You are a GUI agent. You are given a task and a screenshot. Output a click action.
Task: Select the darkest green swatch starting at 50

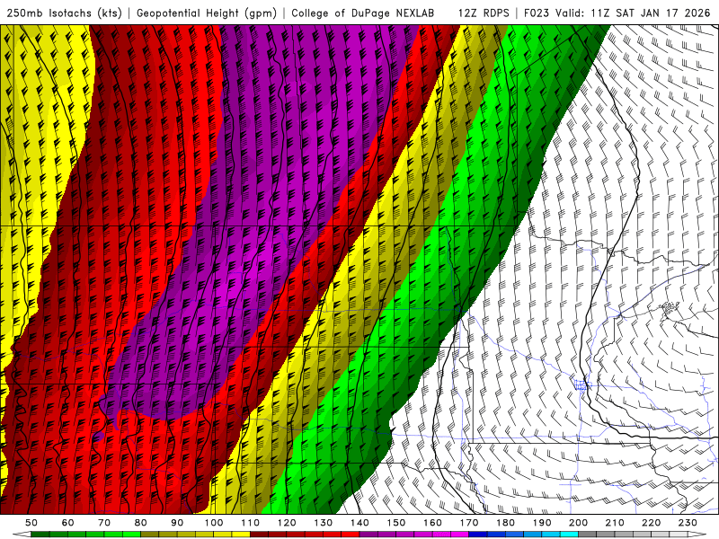click(x=40, y=535)
